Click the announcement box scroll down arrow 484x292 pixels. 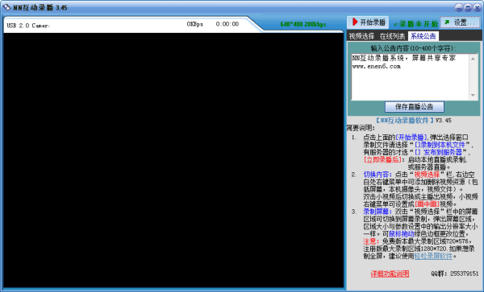tap(473, 95)
